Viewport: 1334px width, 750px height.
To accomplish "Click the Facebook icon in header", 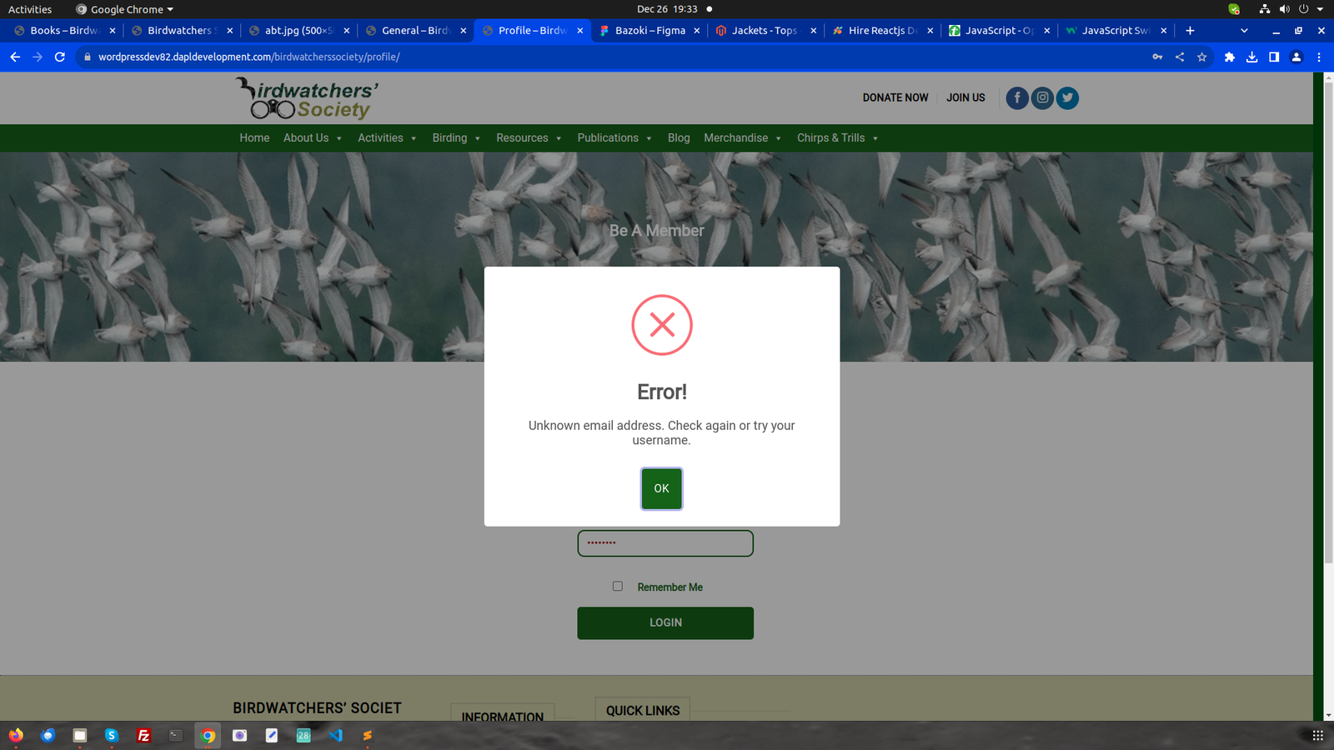I will [1016, 98].
